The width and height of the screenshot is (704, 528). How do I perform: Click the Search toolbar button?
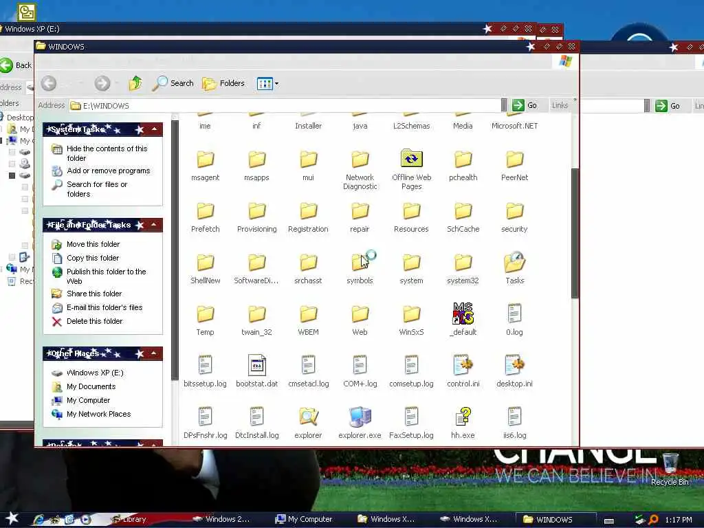[x=173, y=83]
